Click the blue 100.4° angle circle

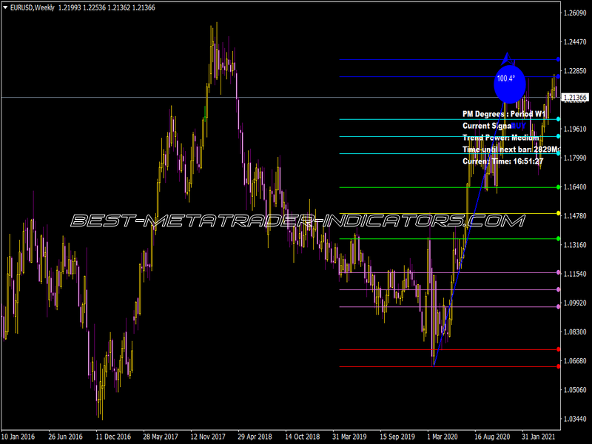(x=510, y=84)
